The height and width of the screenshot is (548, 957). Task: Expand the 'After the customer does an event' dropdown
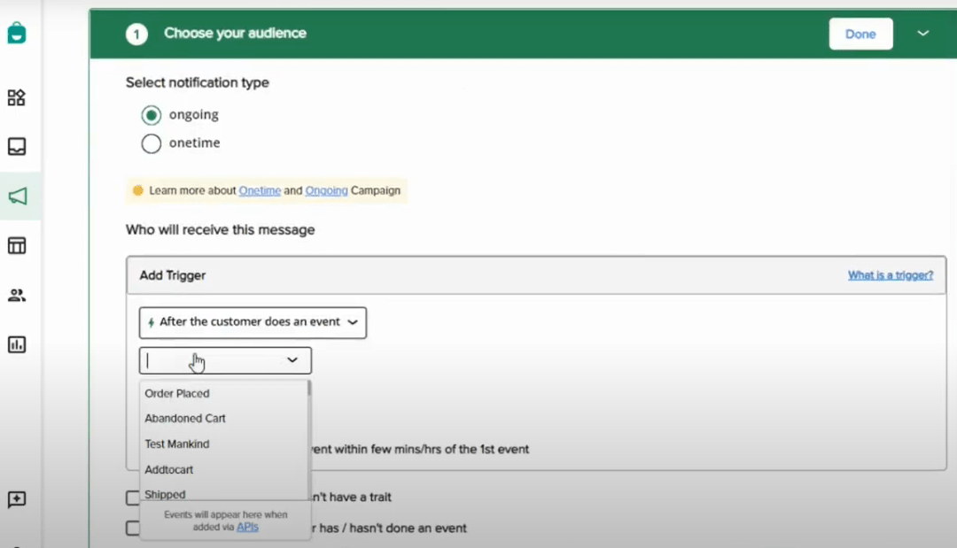[253, 322]
